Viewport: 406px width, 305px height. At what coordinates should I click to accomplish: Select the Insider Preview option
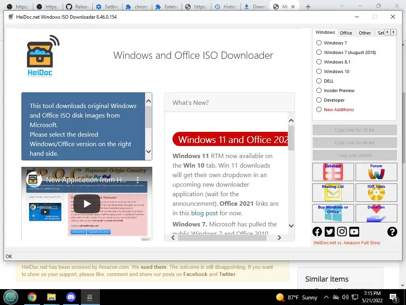319,91
